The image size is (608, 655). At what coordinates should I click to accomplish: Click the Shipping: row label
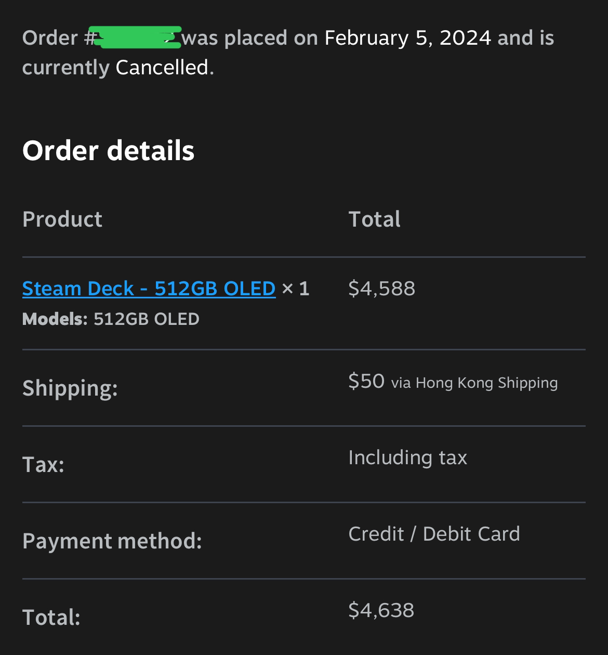click(x=70, y=389)
